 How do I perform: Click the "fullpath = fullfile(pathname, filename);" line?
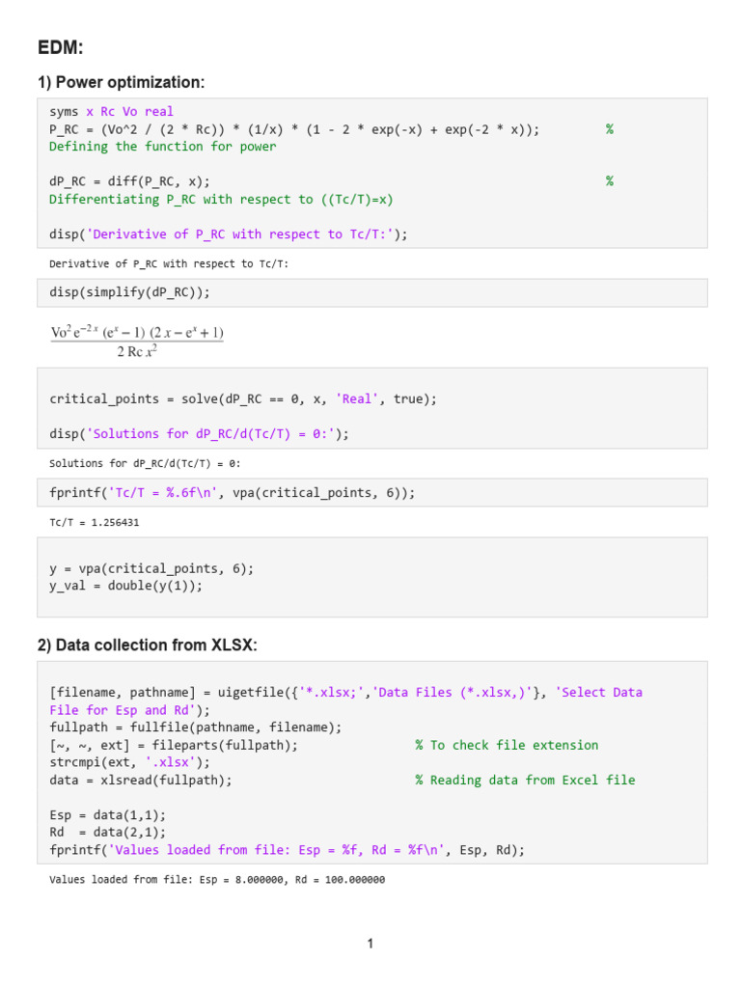pos(195,727)
